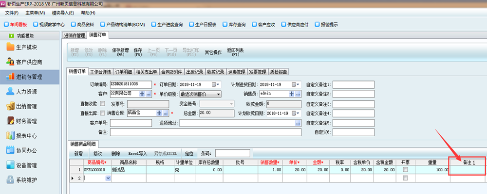Expand 商品编号 dropdown in row 2
Image resolution: width=487 pixels, height=194 pixels.
click(x=108, y=178)
